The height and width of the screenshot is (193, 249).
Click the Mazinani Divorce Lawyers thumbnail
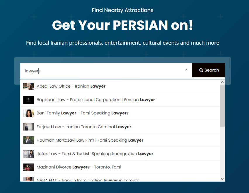(x=29, y=167)
